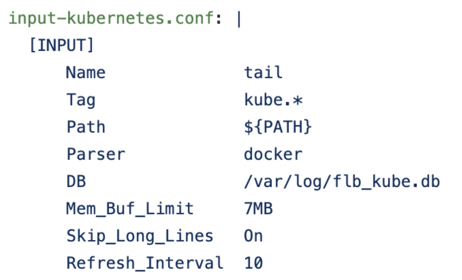Select the kube.* tag value
The width and height of the screenshot is (462, 280).
[x=273, y=100]
